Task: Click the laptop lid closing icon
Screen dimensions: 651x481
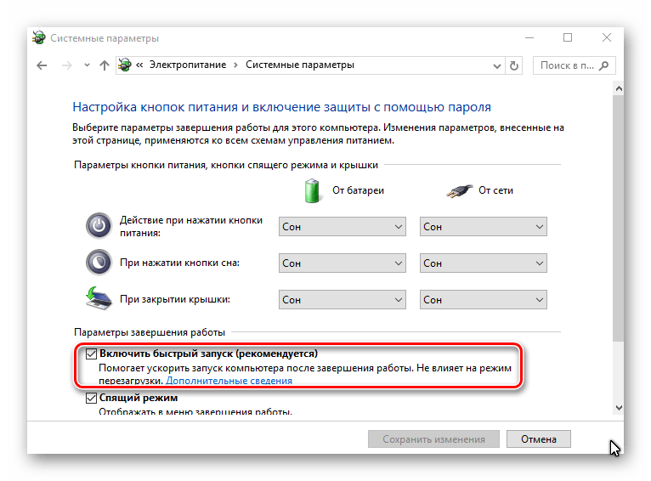Action: (x=99, y=298)
